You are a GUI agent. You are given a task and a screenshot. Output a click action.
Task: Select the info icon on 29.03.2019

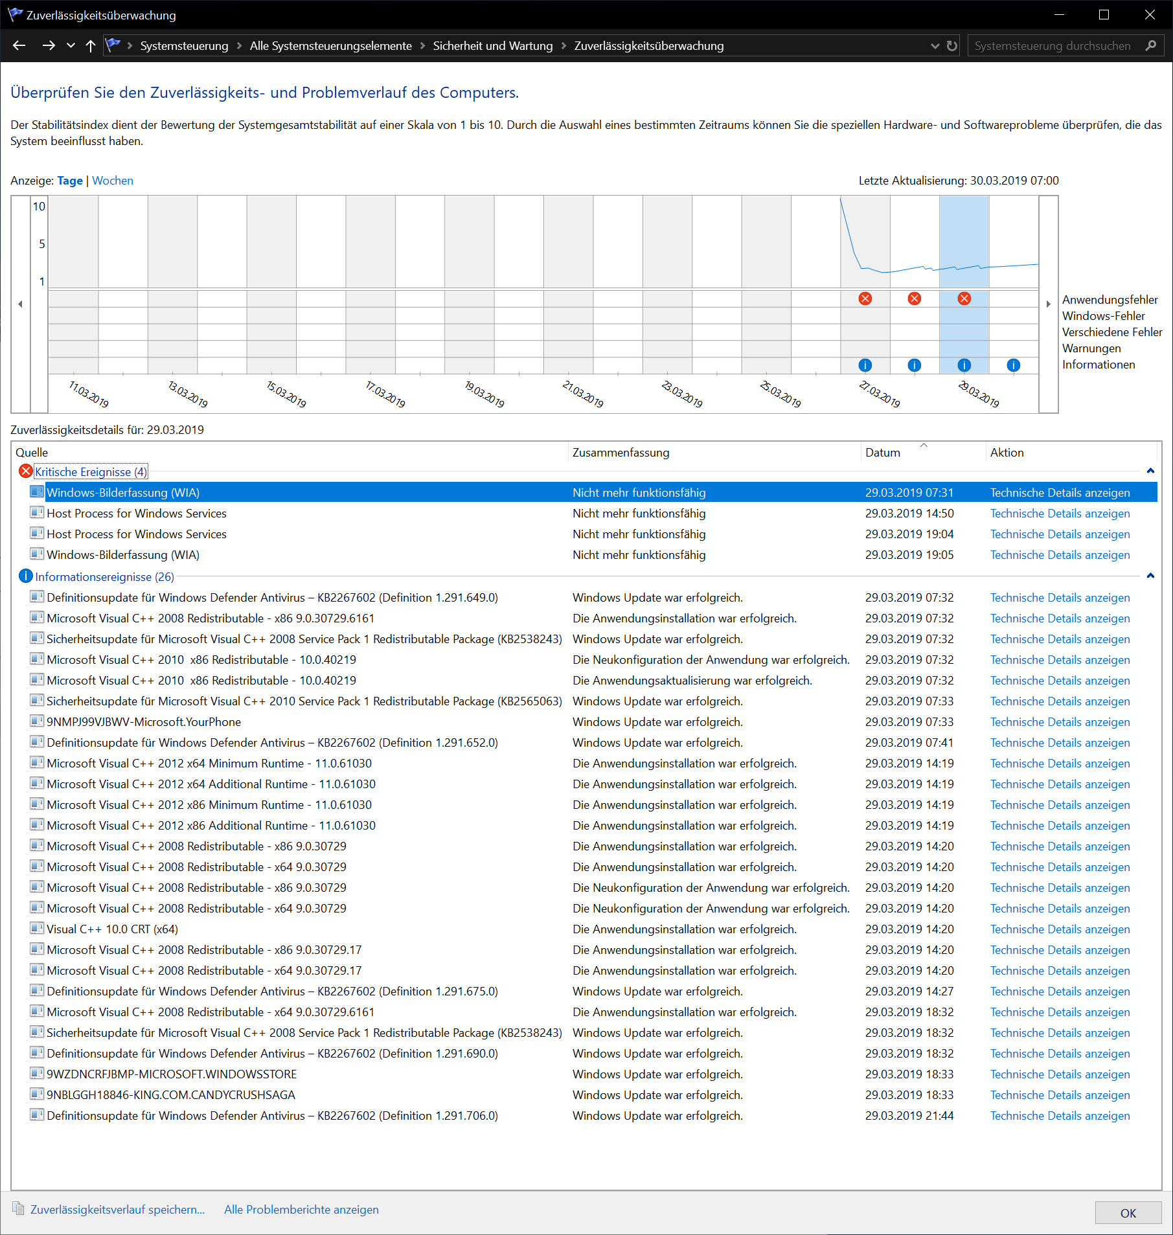point(964,365)
